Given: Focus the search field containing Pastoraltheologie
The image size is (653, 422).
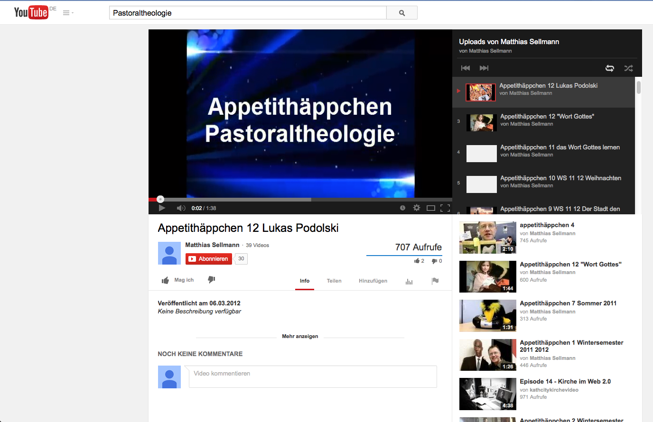Looking at the screenshot, I should (248, 13).
